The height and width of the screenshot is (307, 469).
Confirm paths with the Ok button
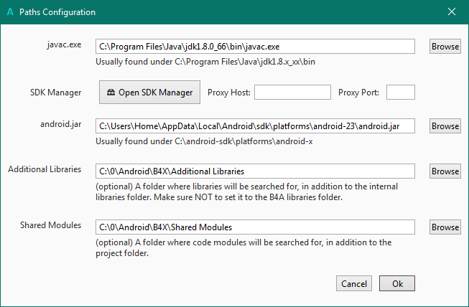[x=397, y=283]
